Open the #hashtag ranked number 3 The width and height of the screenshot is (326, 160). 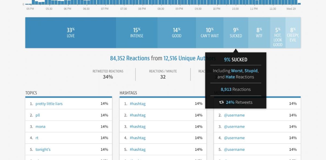(x=138, y=126)
